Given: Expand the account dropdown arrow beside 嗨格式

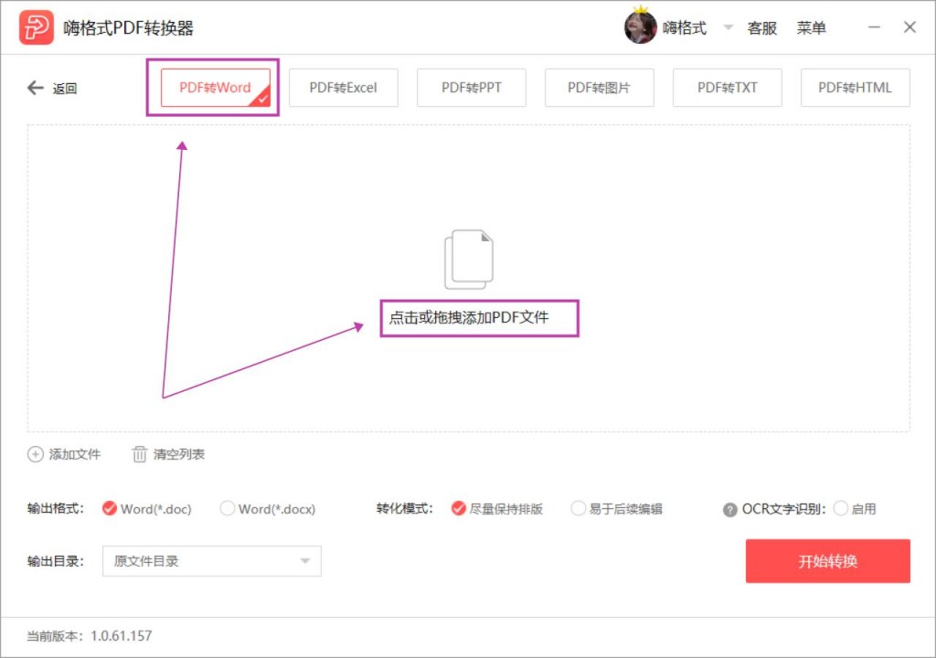Looking at the screenshot, I should [x=728, y=27].
